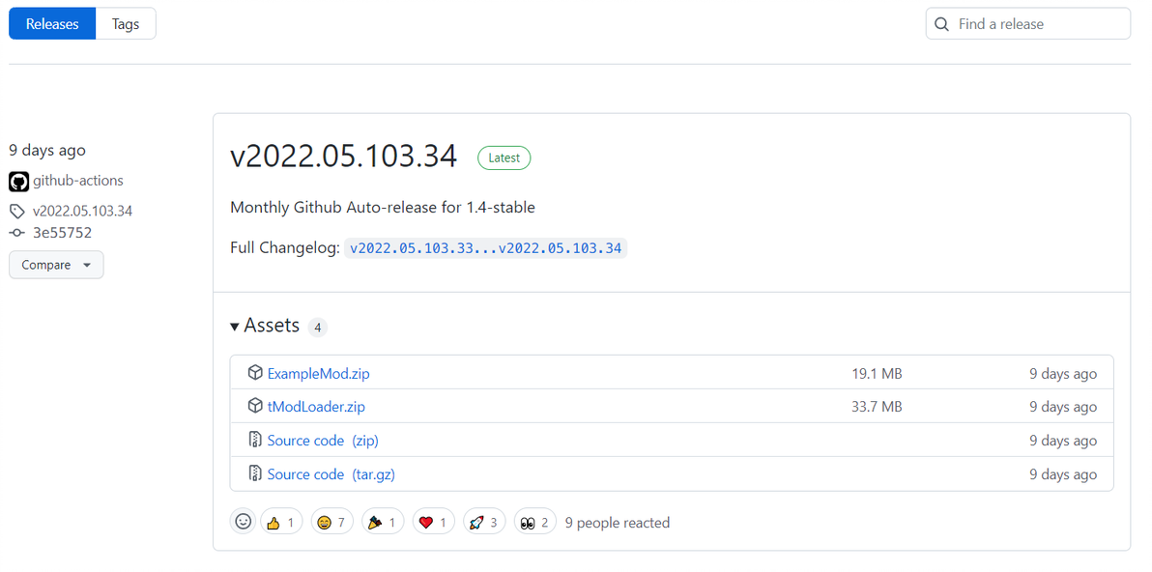Click the 33.7 MB size of tModLoader.zip
1152x572 pixels.
pyautogui.click(x=878, y=407)
